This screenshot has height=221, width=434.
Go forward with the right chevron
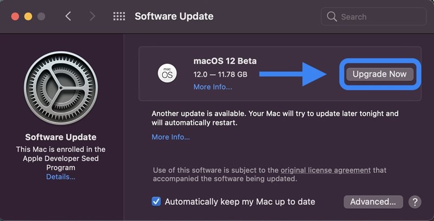point(92,16)
